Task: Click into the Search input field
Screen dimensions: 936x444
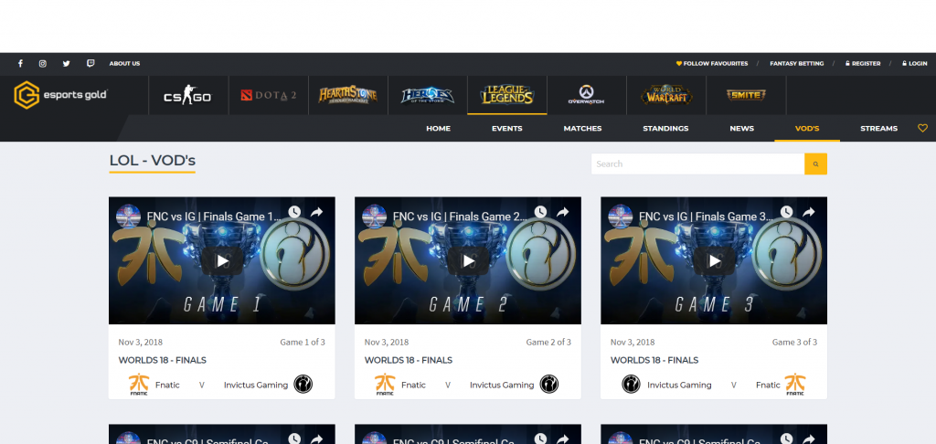Action: click(697, 164)
